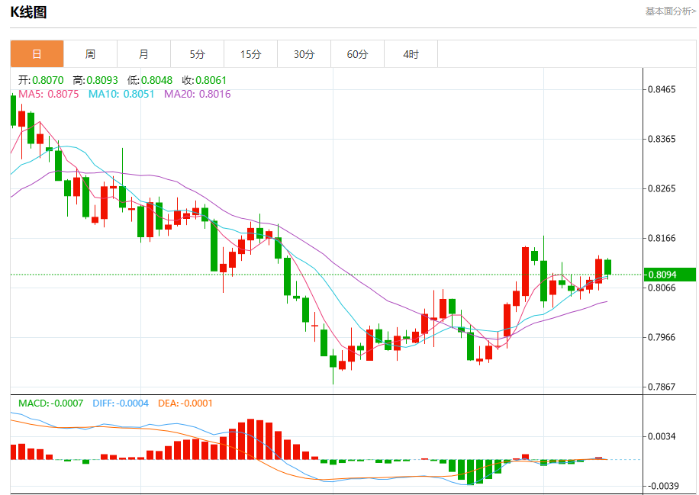The image size is (699, 495).
Task: Open the 5分 interval tab
Action: (198, 54)
